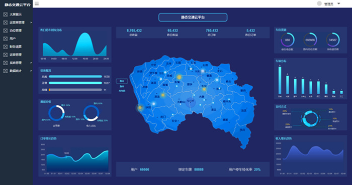This screenshot has height=185, width=352.
Task: Click the 用户 sidebar icon
Action: coord(6,39)
